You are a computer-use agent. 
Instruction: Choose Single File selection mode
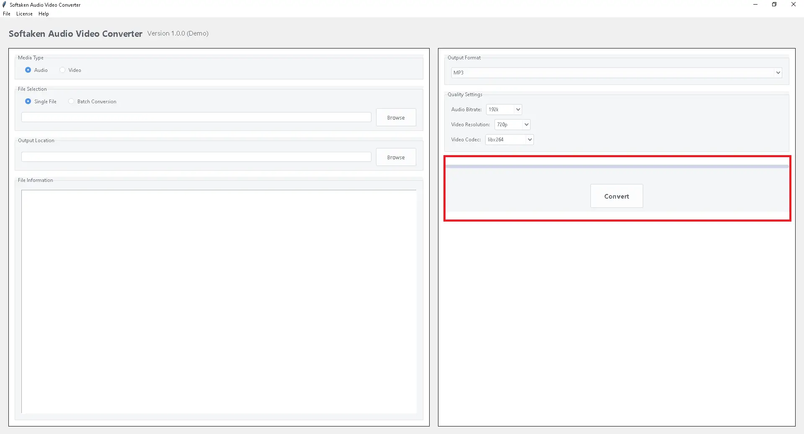pos(28,102)
